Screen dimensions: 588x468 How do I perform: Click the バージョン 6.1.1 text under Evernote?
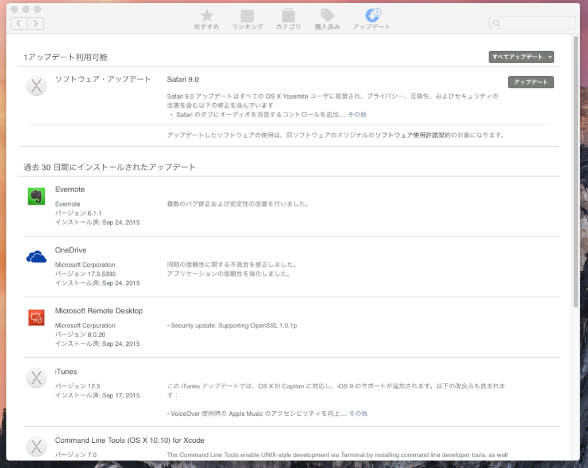78,213
